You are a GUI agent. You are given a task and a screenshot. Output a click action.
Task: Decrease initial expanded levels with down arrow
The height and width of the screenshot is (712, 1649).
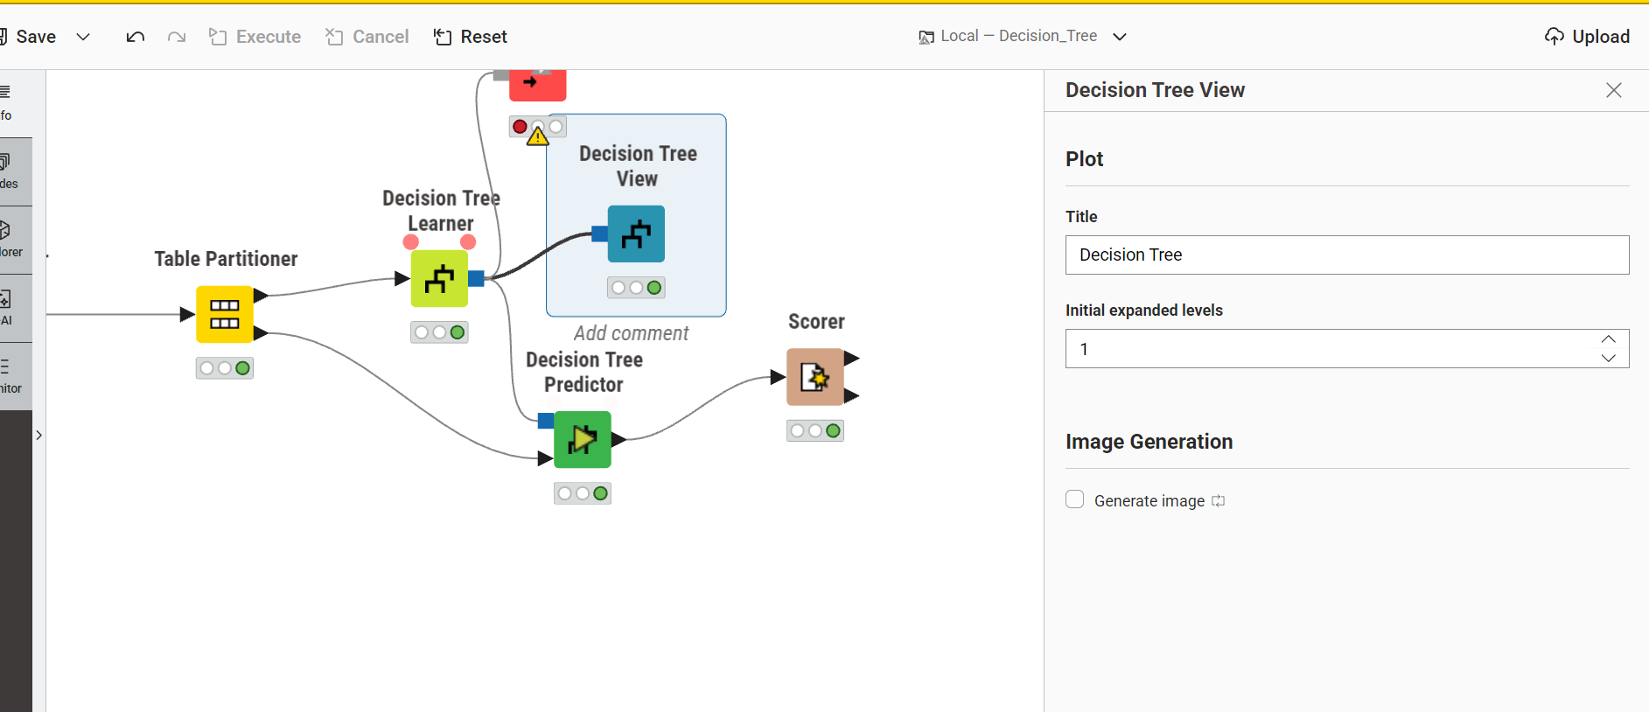(x=1608, y=358)
